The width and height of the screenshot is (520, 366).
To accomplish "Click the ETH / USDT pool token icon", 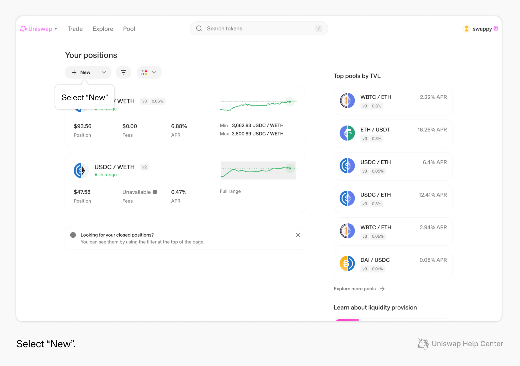I will (x=347, y=133).
